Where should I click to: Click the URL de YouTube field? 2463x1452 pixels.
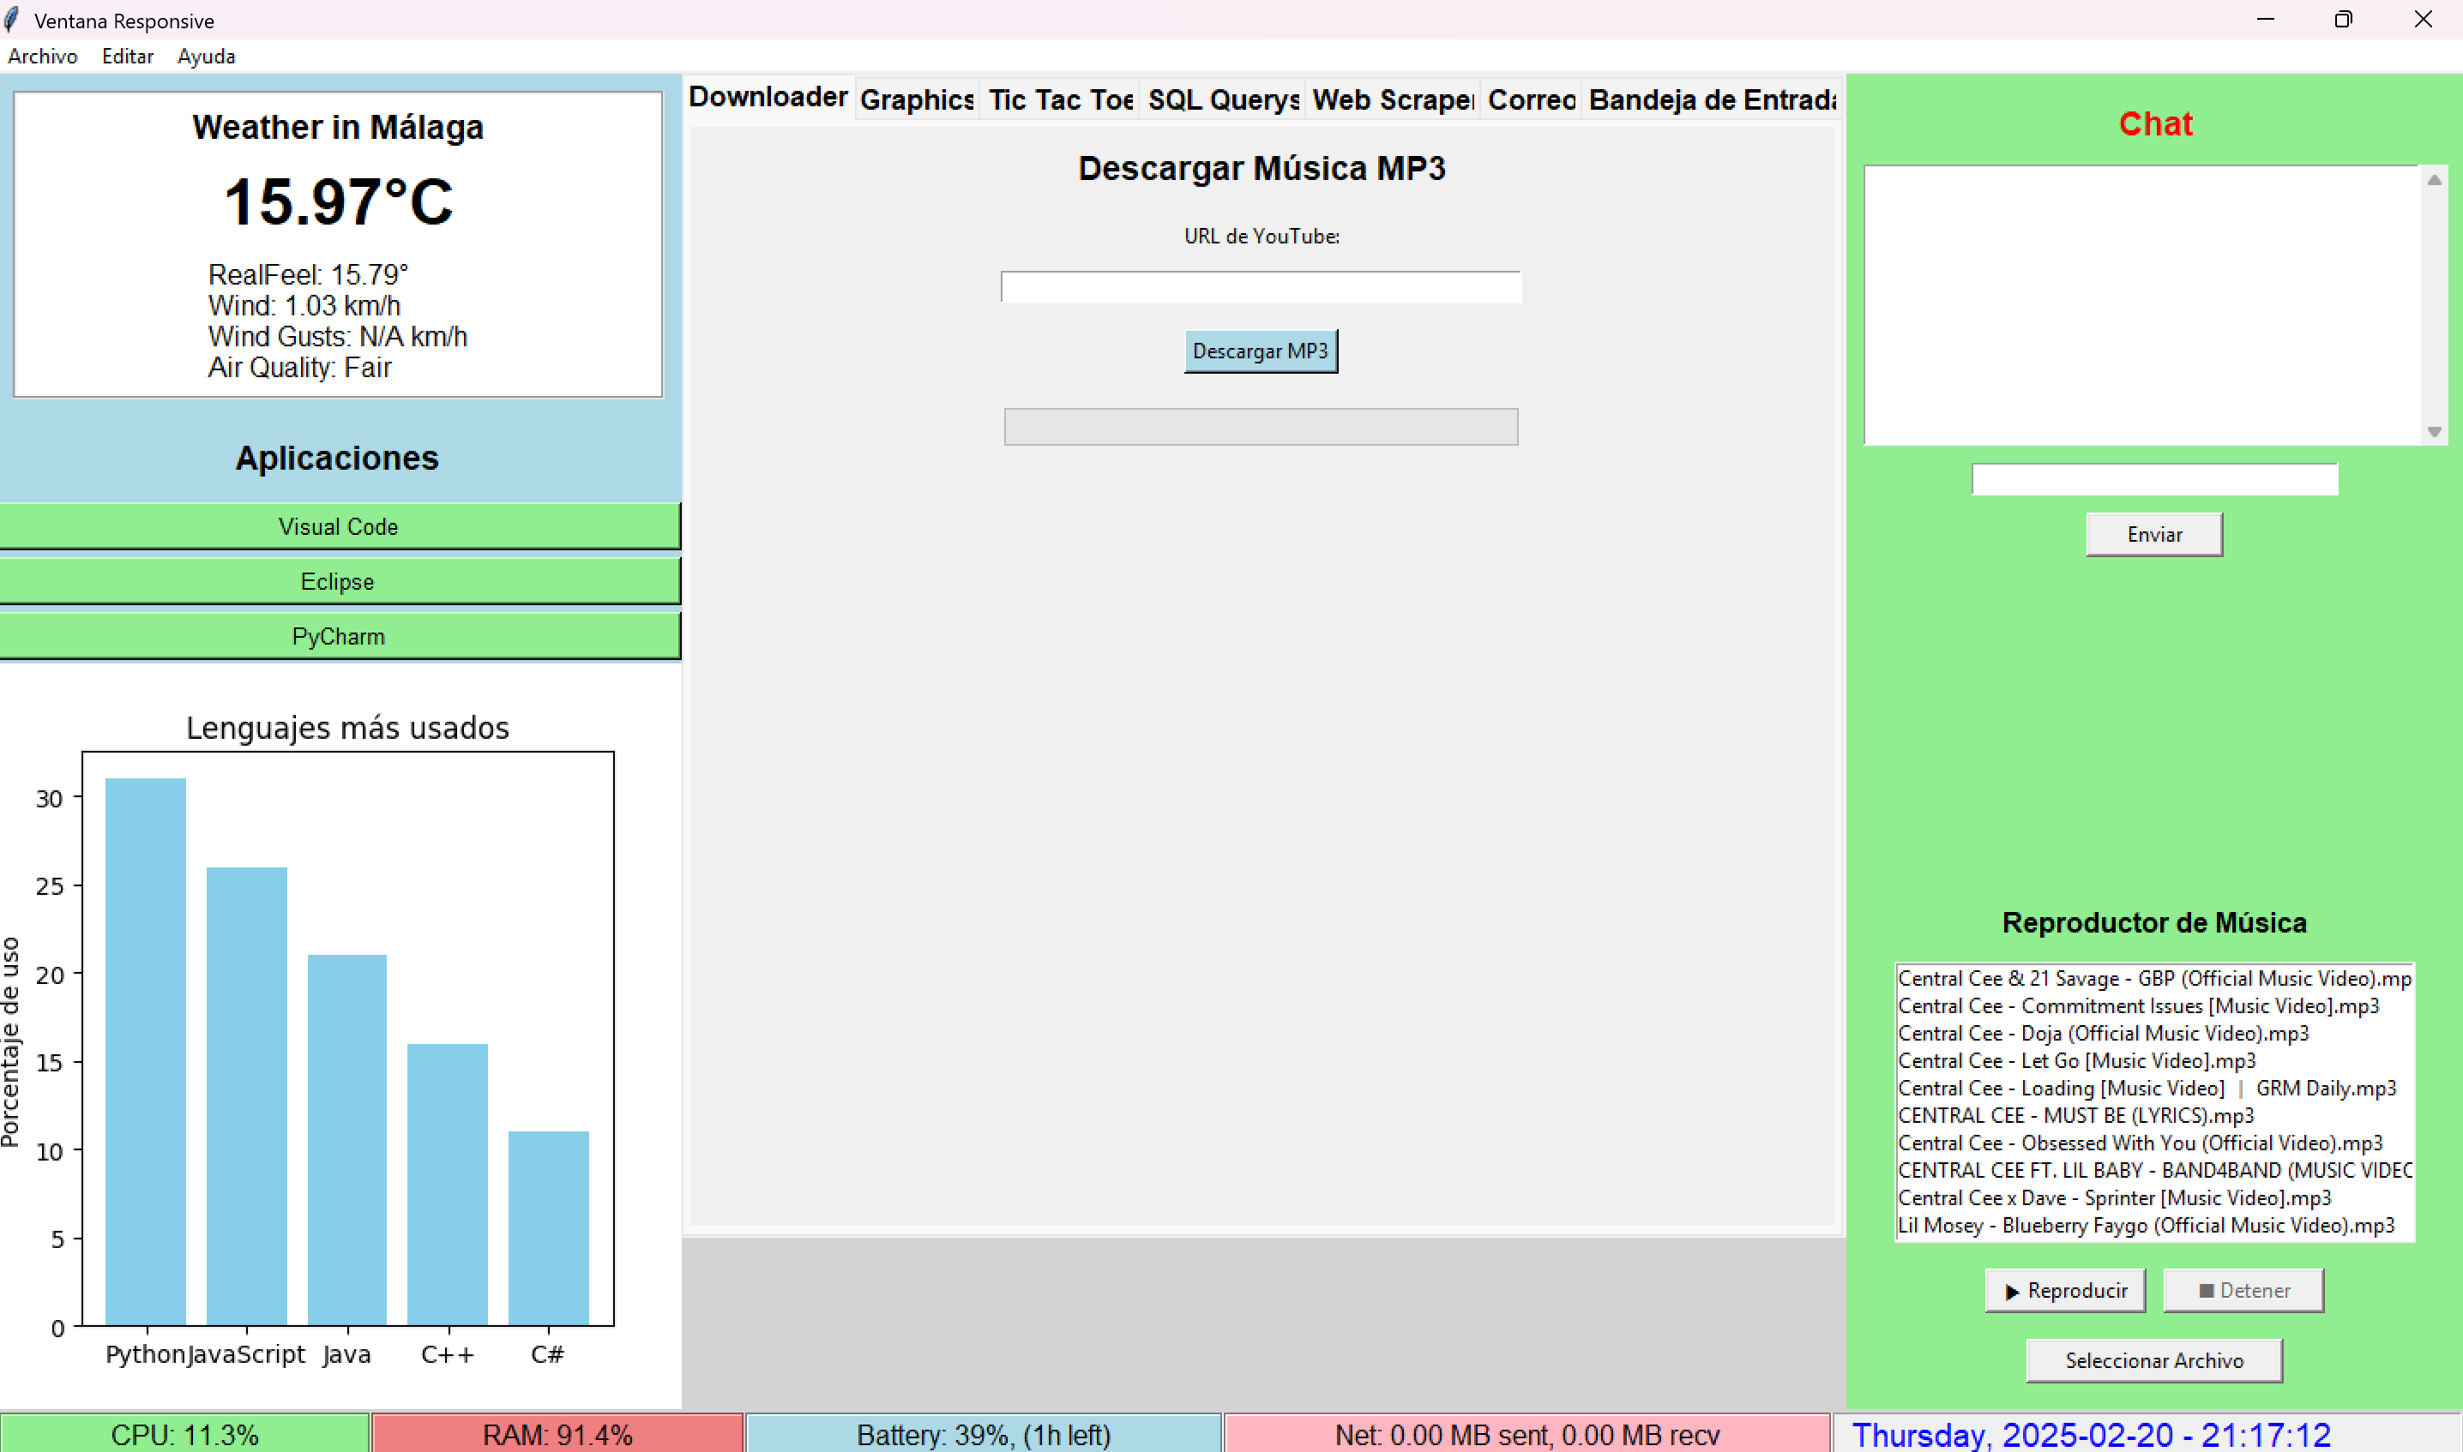(1260, 286)
